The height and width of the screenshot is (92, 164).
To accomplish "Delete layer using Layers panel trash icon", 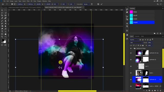I will tap(160, 91).
